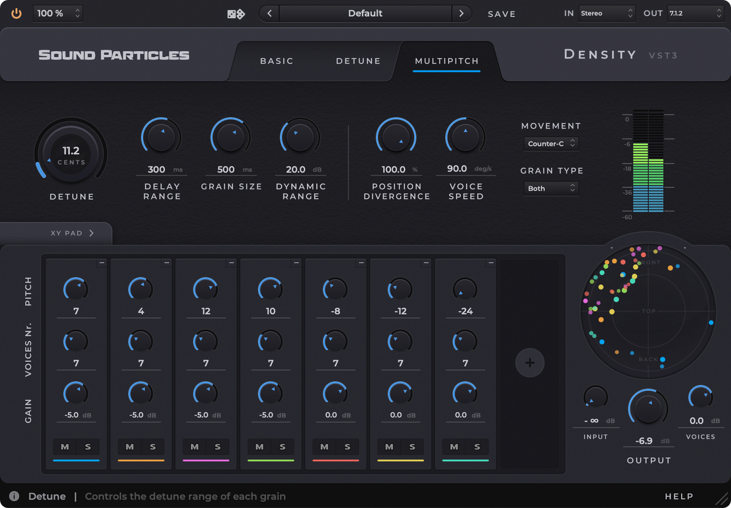731x508 pixels.
Task: Click the info icon in the status bar
Action: [x=13, y=496]
